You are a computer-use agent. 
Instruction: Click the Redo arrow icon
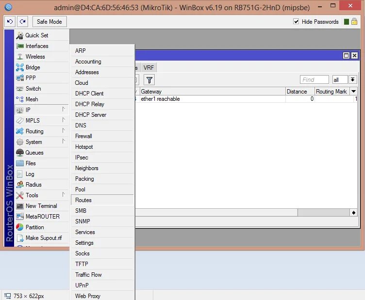tap(23, 22)
